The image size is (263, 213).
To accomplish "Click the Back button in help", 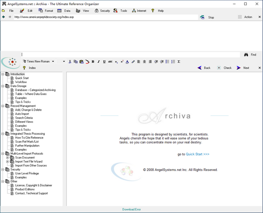I will (x=204, y=68).
